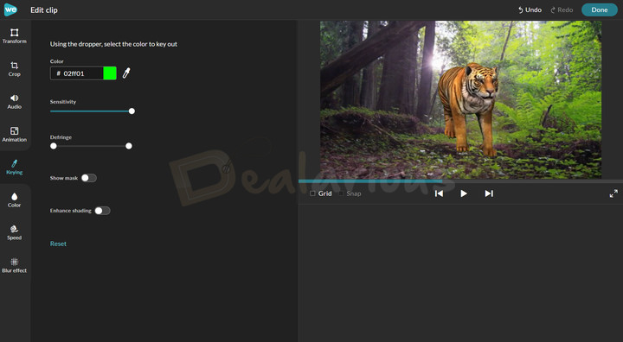
Task: Open the Audio settings panel
Action: click(x=15, y=101)
